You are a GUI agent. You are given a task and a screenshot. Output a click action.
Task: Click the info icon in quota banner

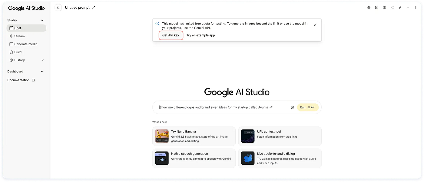pyautogui.click(x=157, y=24)
